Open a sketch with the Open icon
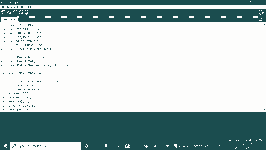Viewport: 266px width, 150px height. [x=21, y=12]
